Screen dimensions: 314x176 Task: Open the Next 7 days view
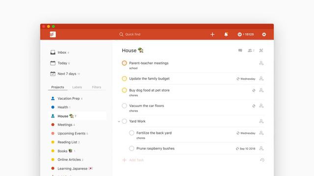point(65,74)
